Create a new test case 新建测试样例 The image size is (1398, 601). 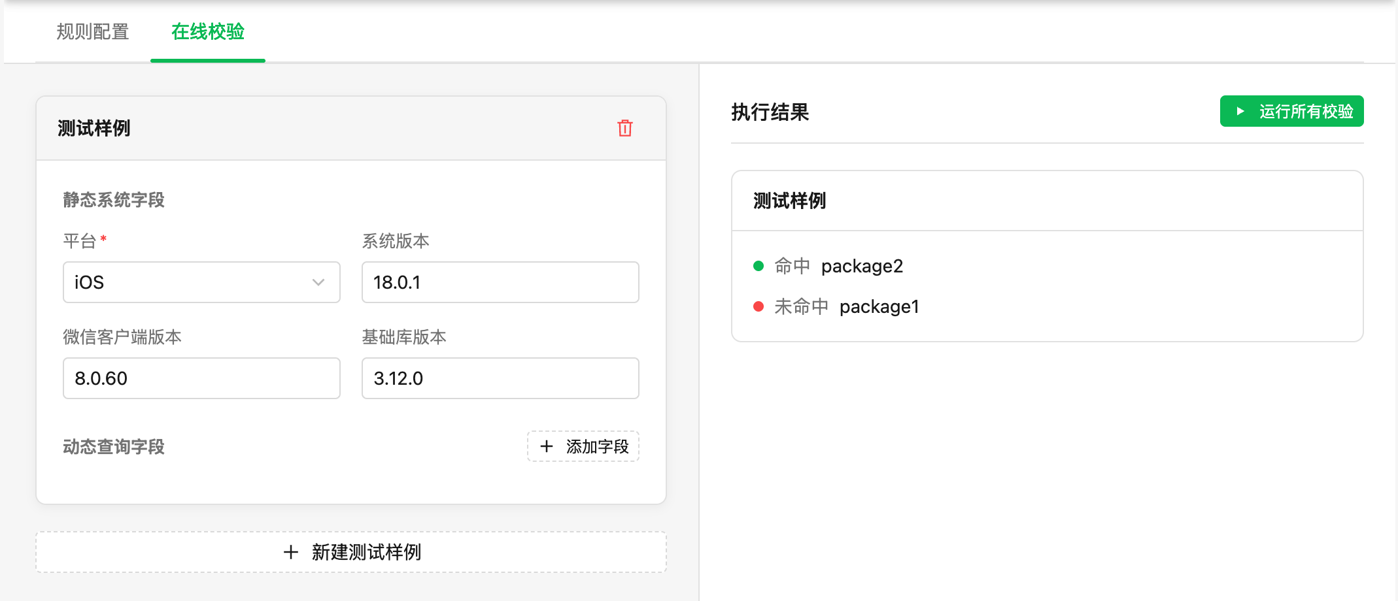[351, 552]
